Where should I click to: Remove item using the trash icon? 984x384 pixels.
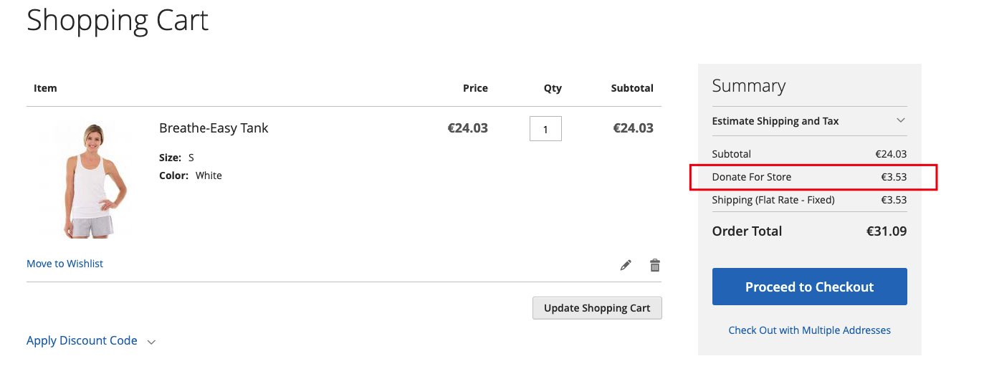654,265
